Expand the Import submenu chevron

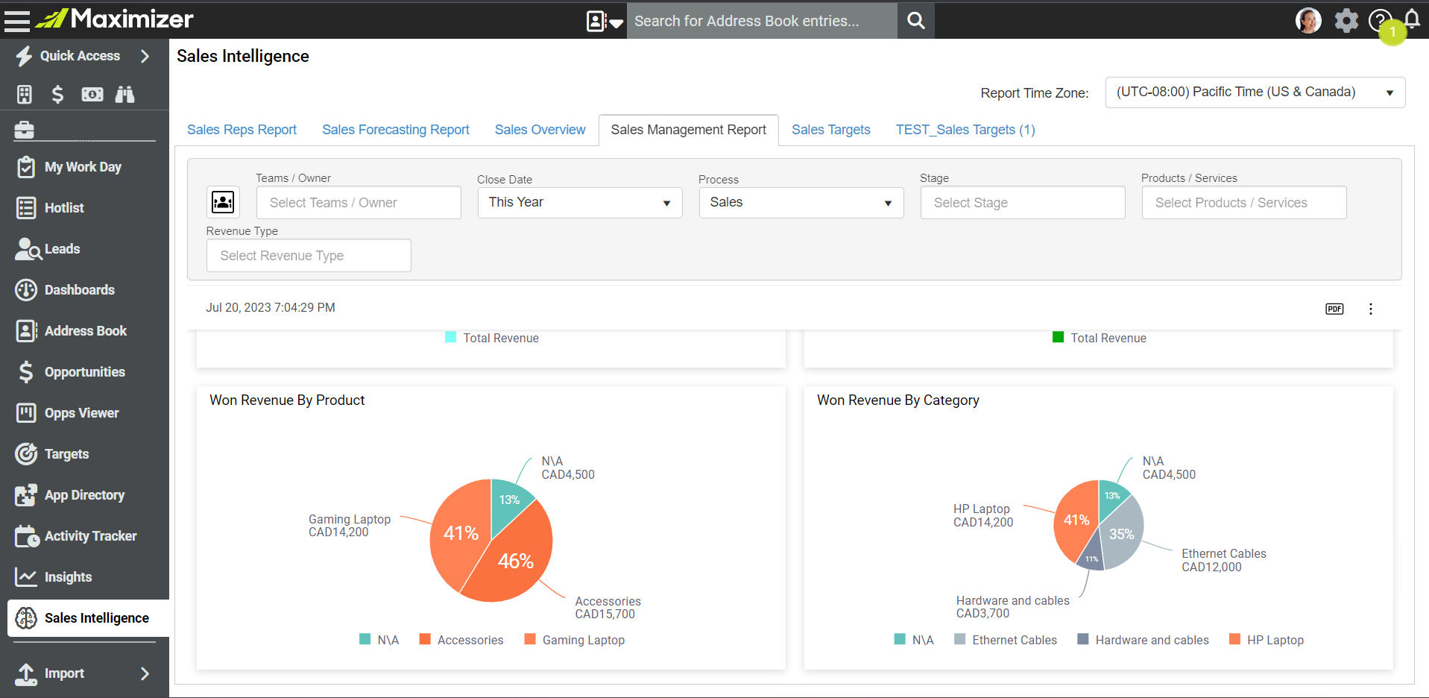(145, 673)
